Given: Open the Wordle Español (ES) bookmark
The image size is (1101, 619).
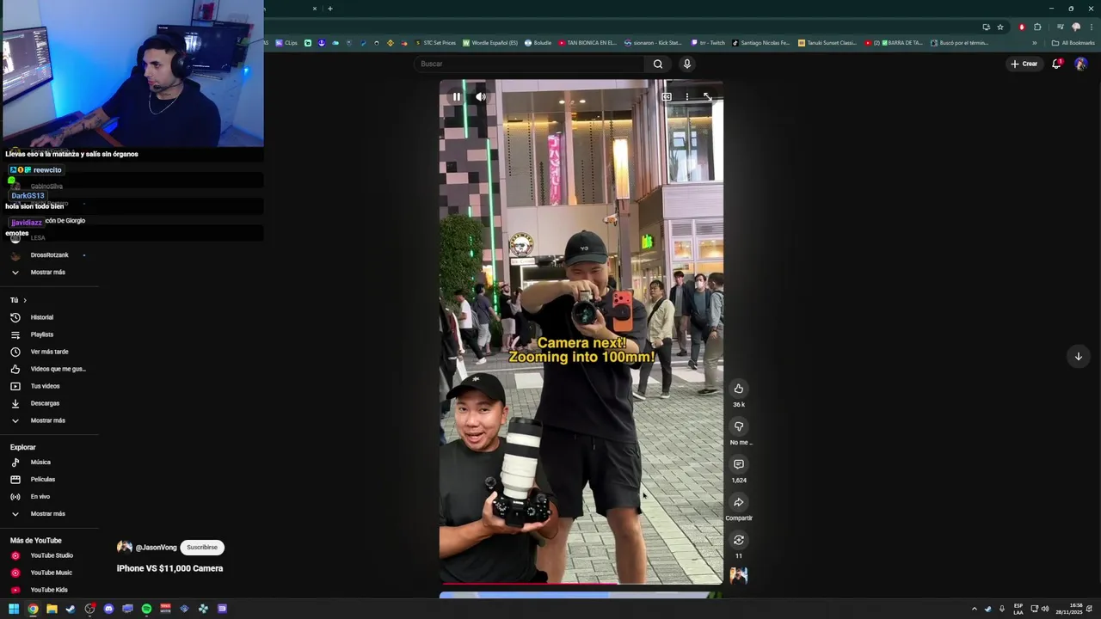Looking at the screenshot, I should point(491,43).
